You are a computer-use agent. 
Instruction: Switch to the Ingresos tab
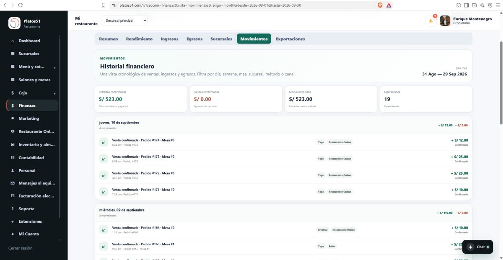[169, 39]
